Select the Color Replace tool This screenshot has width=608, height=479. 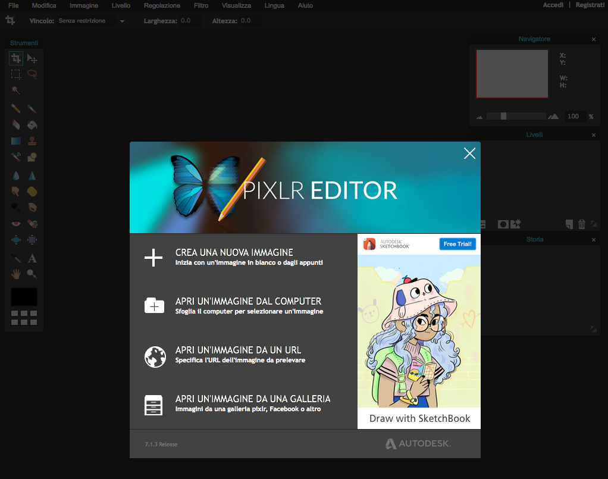(16, 156)
